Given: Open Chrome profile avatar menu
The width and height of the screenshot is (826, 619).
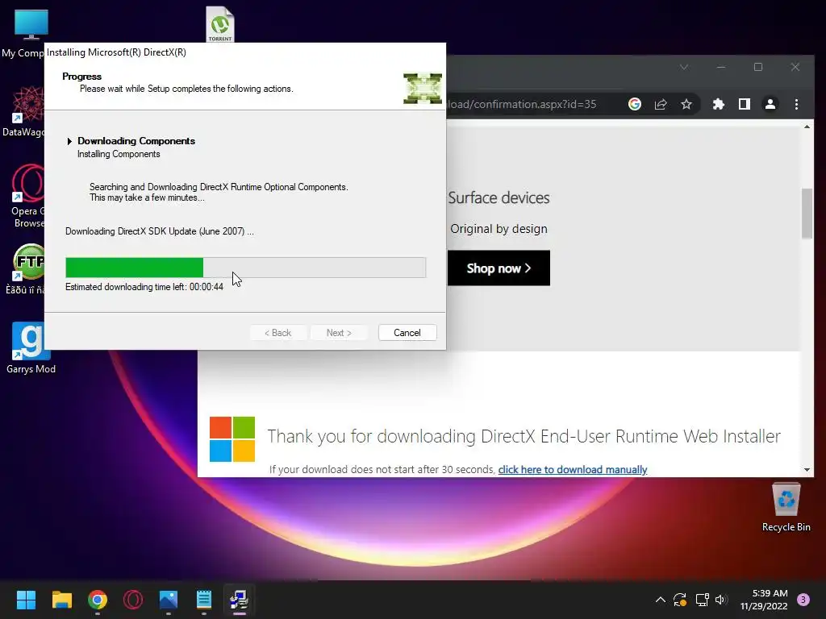Looking at the screenshot, I should [x=770, y=104].
